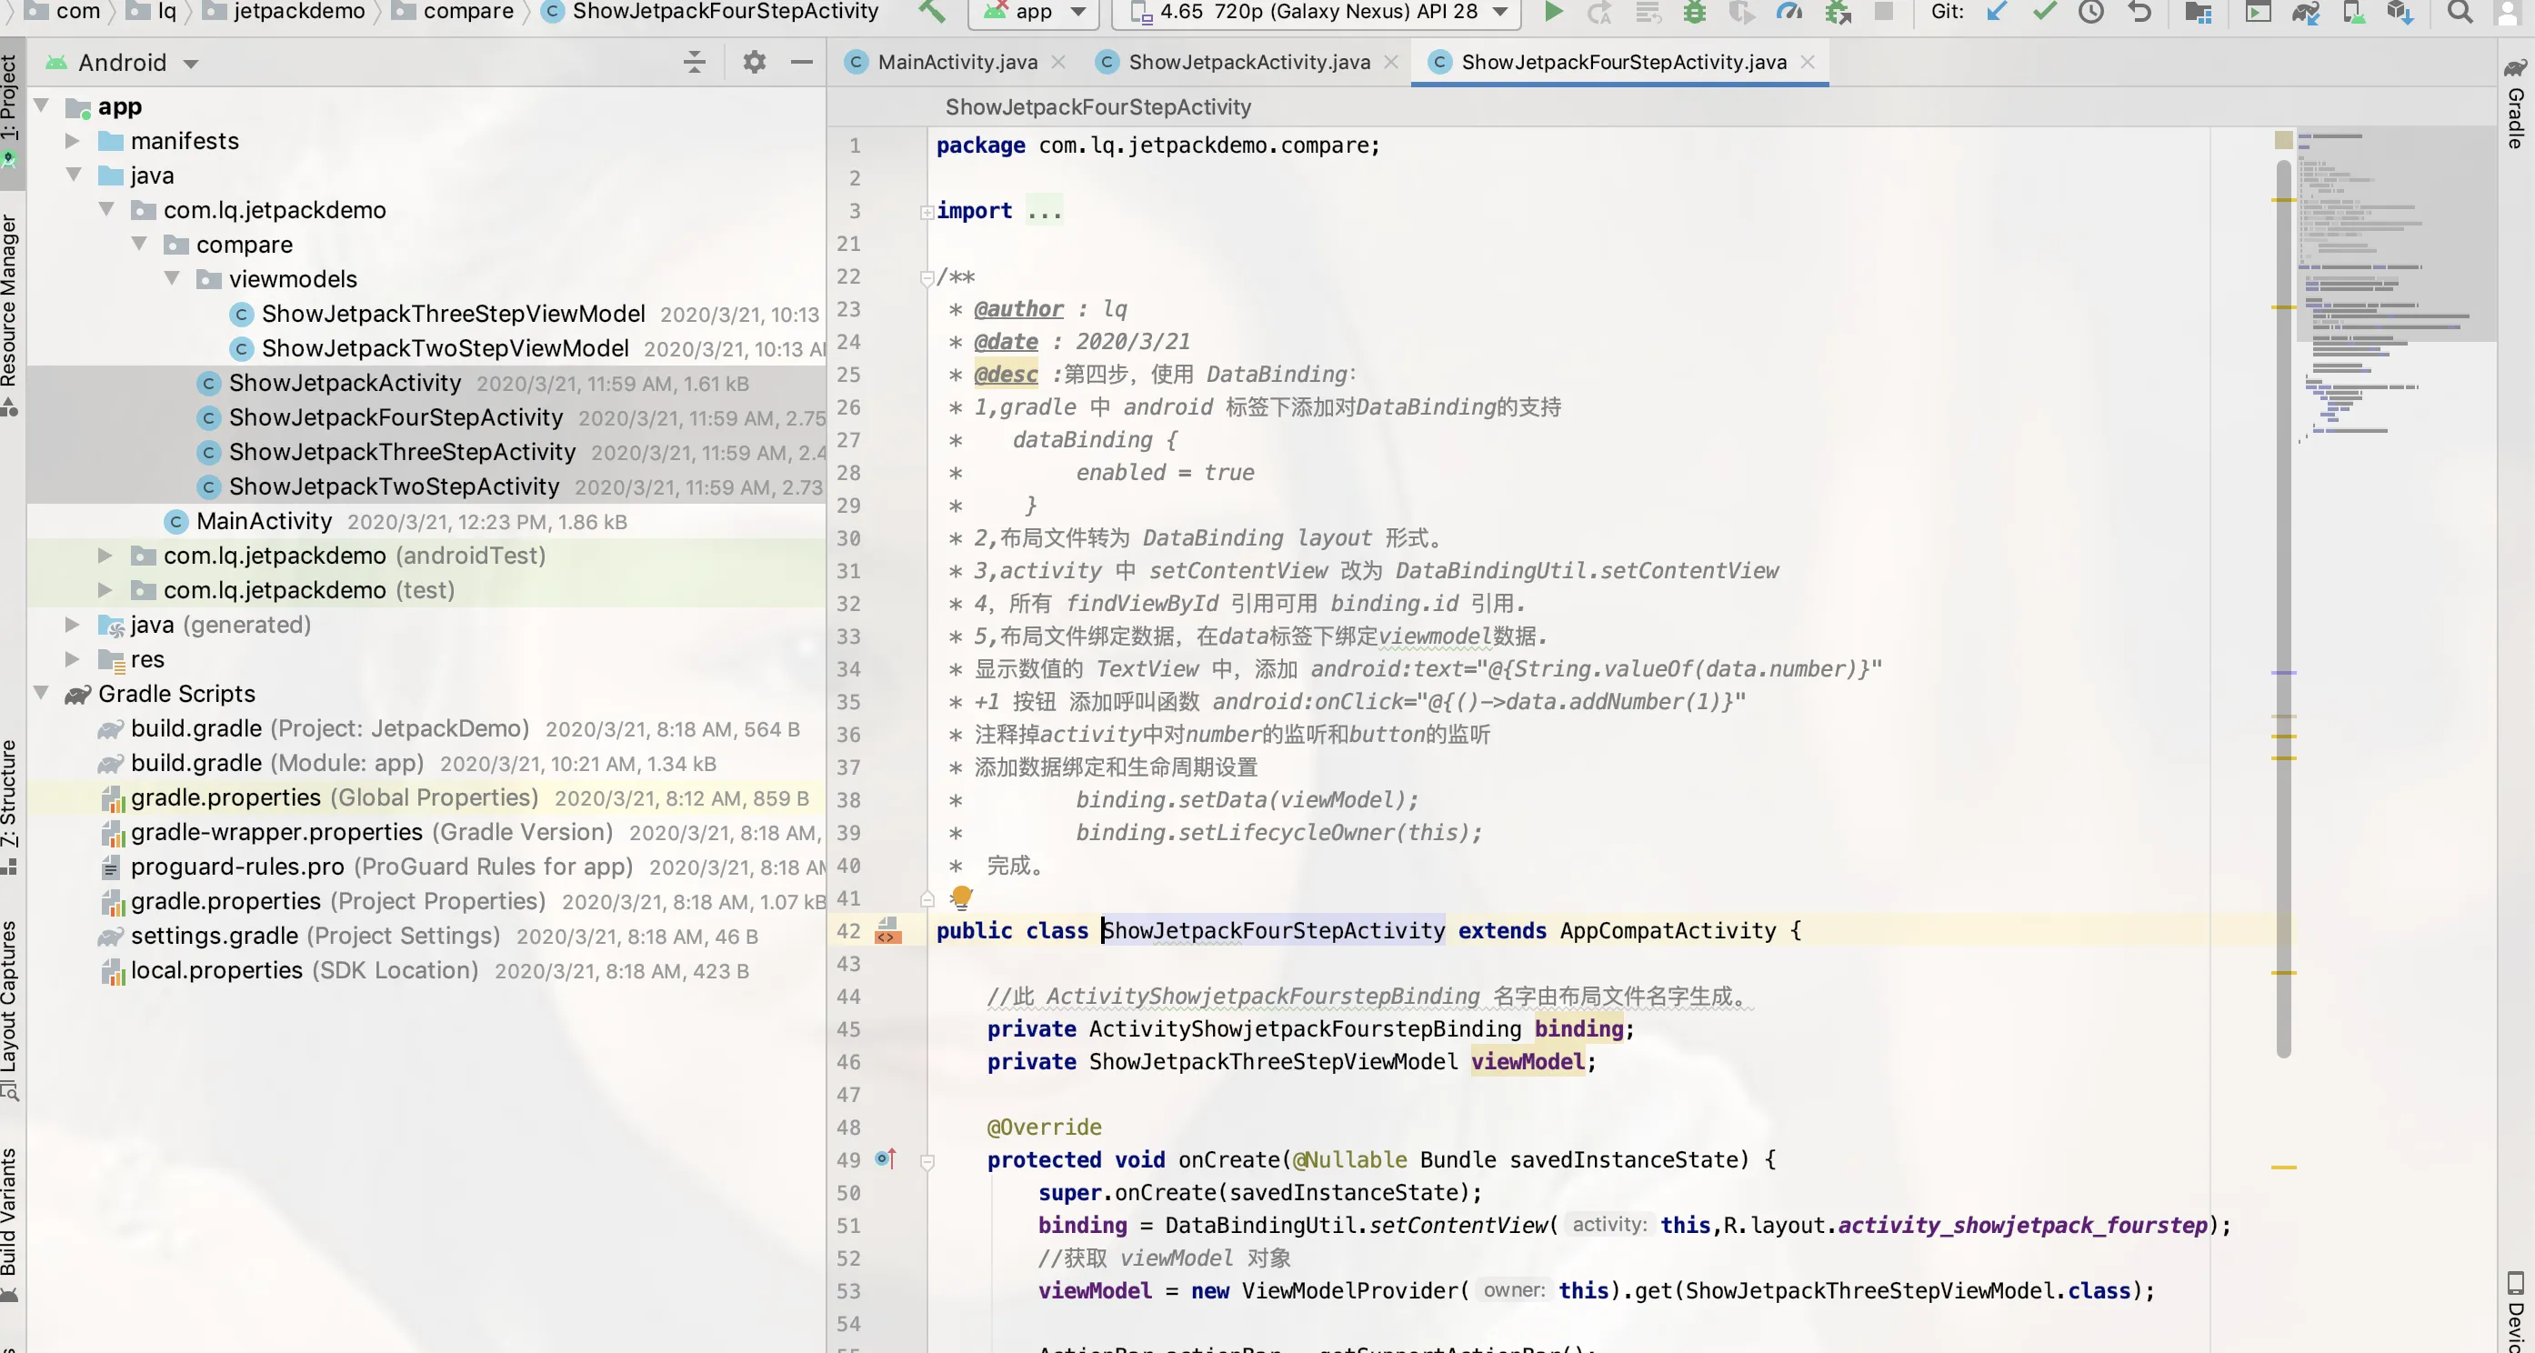Fold the Javadoc comment at line 22

[x=927, y=277]
